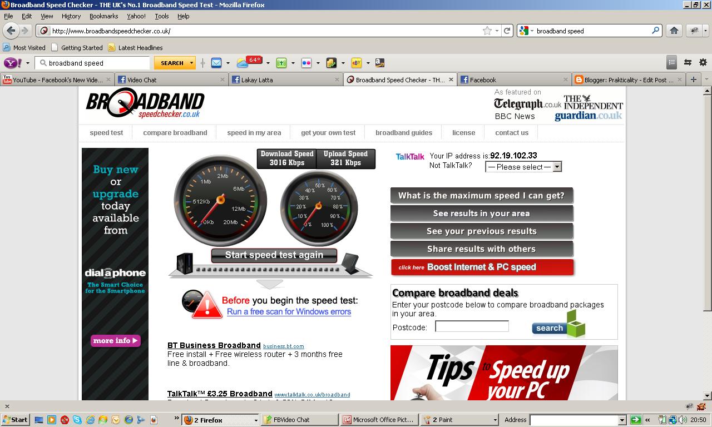712x427 pixels.
Task: Open the 'speed in my area' nav link
Action: coord(254,133)
